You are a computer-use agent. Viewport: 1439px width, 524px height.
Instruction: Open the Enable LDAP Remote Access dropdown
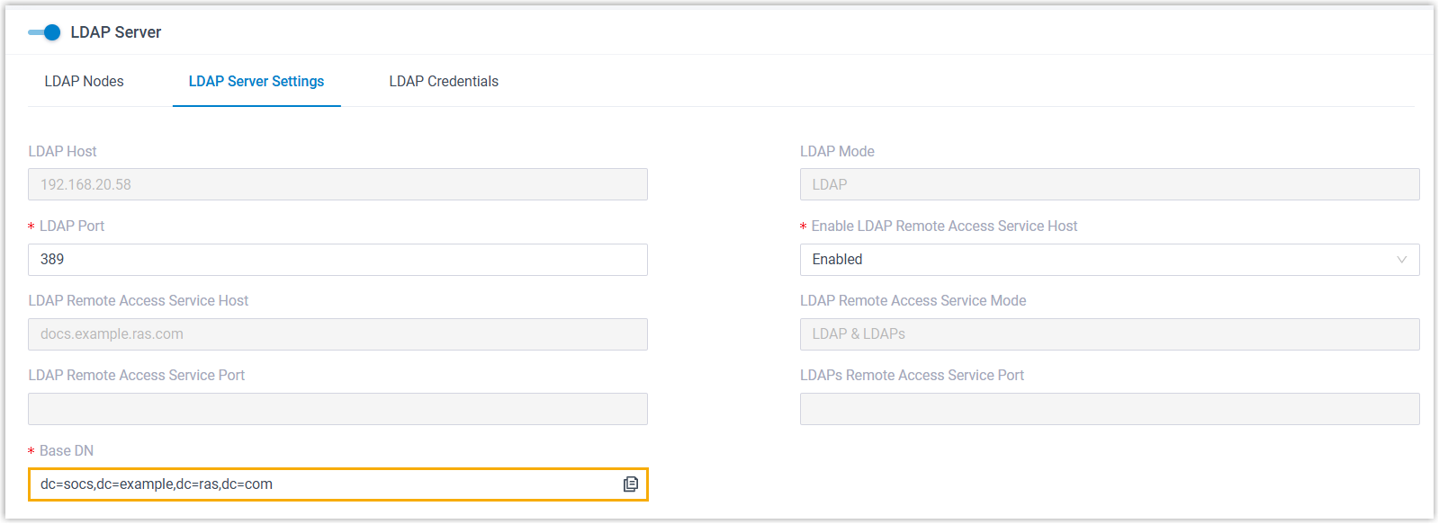pos(1098,260)
